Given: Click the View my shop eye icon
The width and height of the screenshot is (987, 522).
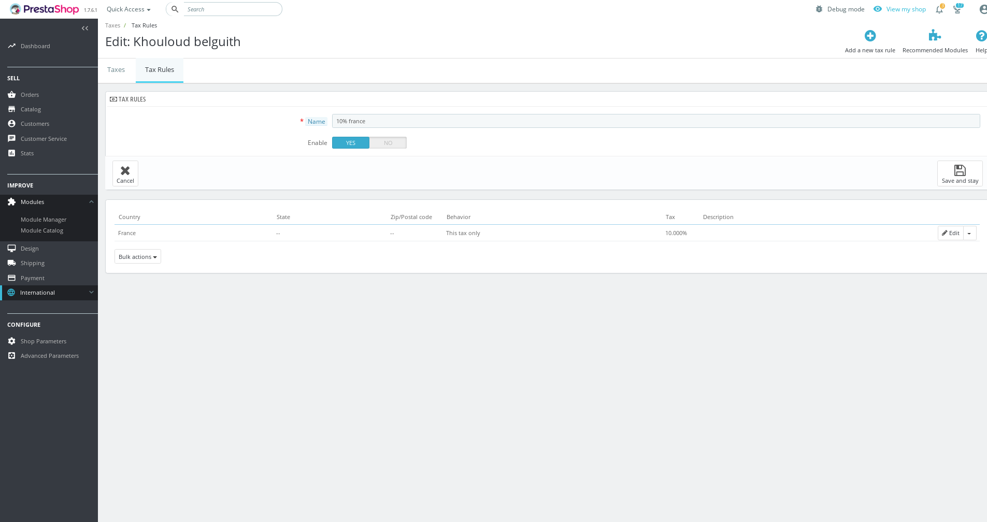Looking at the screenshot, I should pyautogui.click(x=878, y=9).
